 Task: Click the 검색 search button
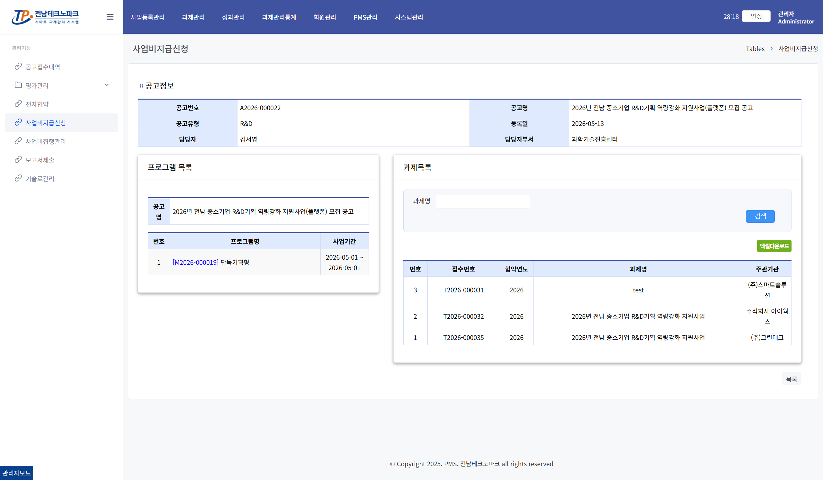pyautogui.click(x=760, y=216)
